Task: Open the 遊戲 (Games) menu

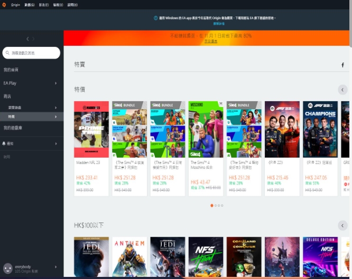Action: coord(30,5)
